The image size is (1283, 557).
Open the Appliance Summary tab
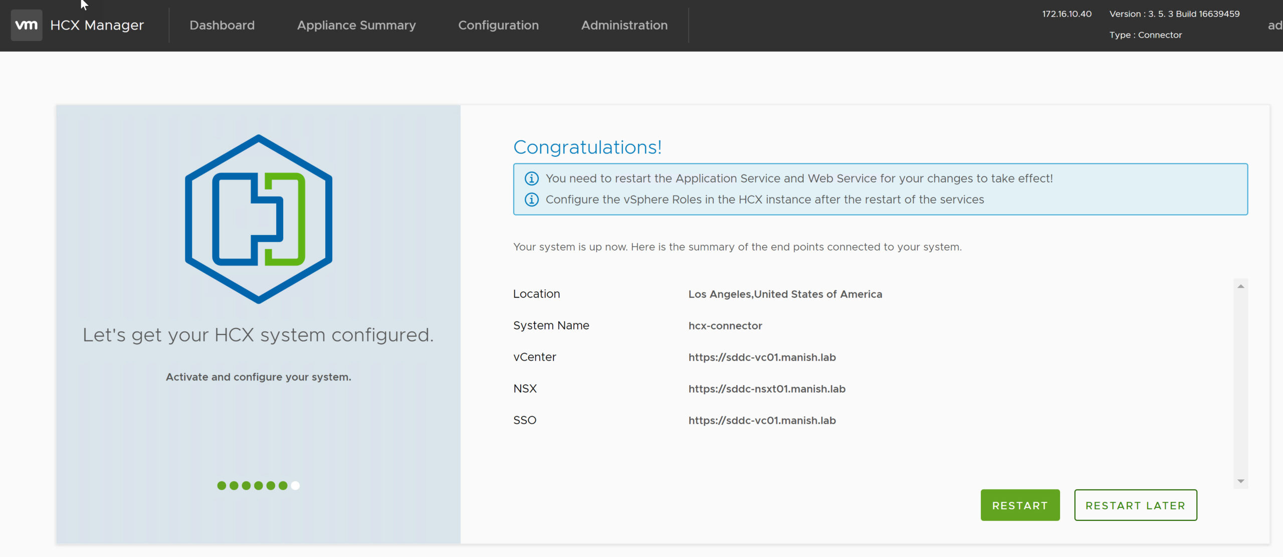(x=356, y=25)
